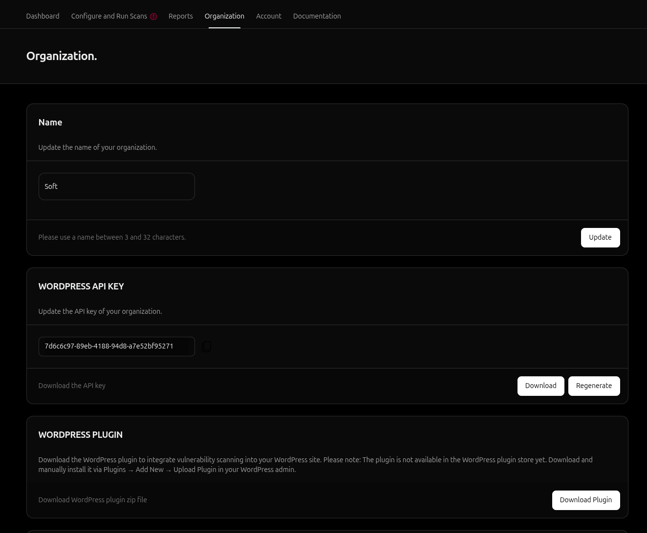Image resolution: width=647 pixels, height=533 pixels.
Task: Open the Dashboard tab
Action: pyautogui.click(x=43, y=16)
